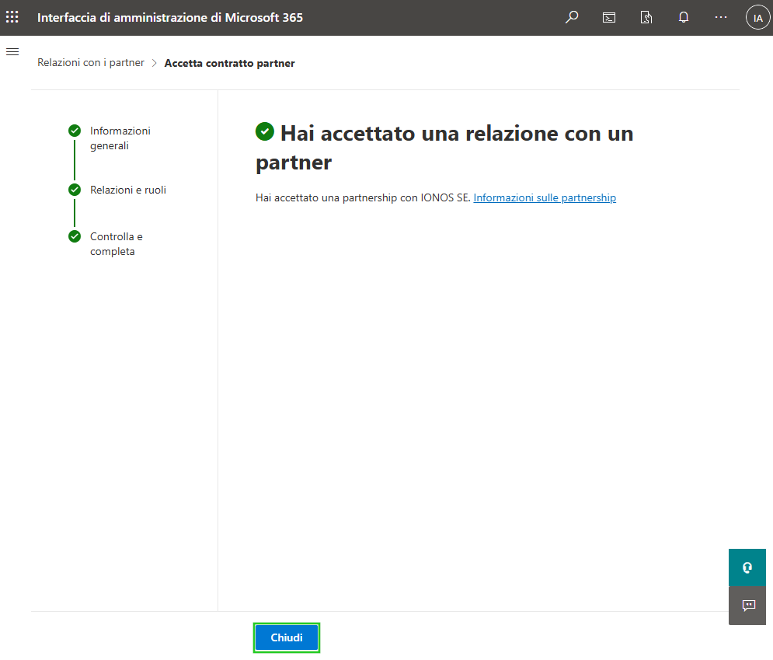
Task: Select the Relazioni e ruoli step
Action: pyautogui.click(x=128, y=190)
